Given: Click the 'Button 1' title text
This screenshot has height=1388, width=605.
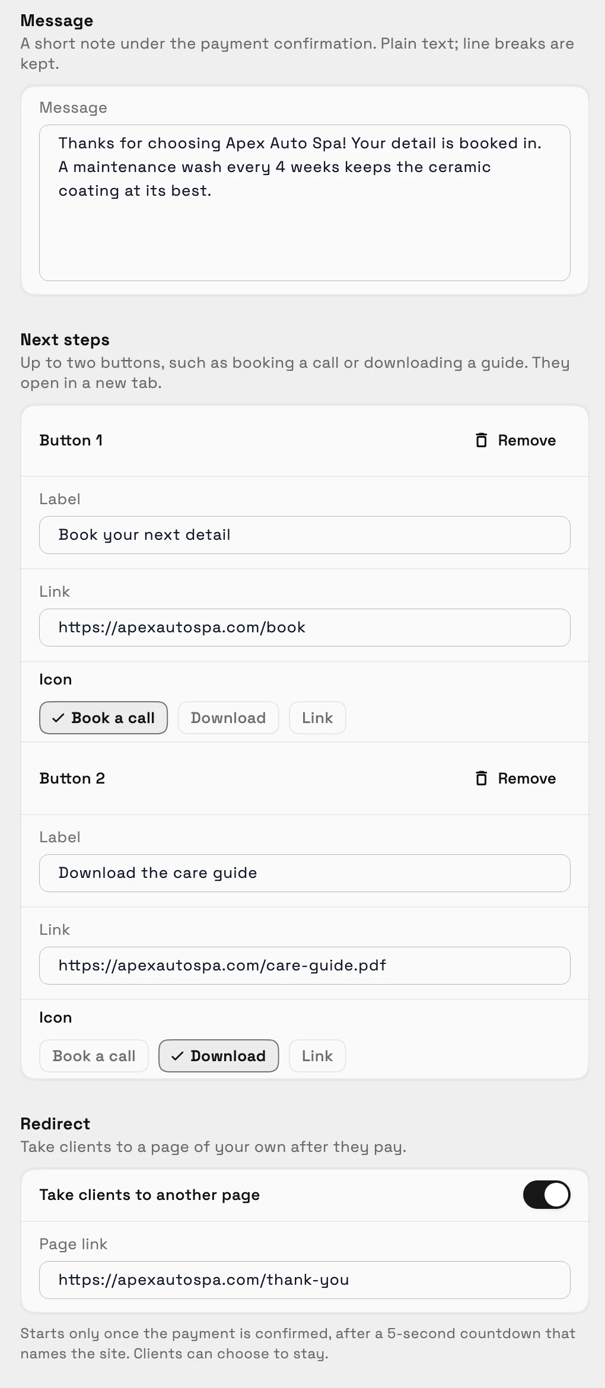Looking at the screenshot, I should tap(71, 440).
